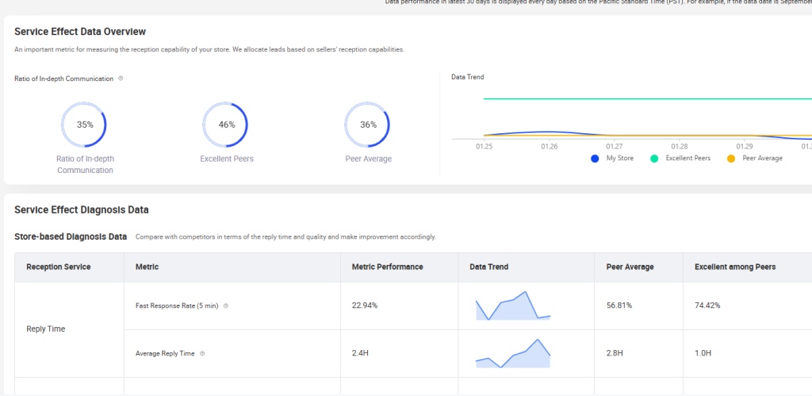Click the Store-based Diagnosis Data subheading
This screenshot has width=812, height=396.
[71, 236]
